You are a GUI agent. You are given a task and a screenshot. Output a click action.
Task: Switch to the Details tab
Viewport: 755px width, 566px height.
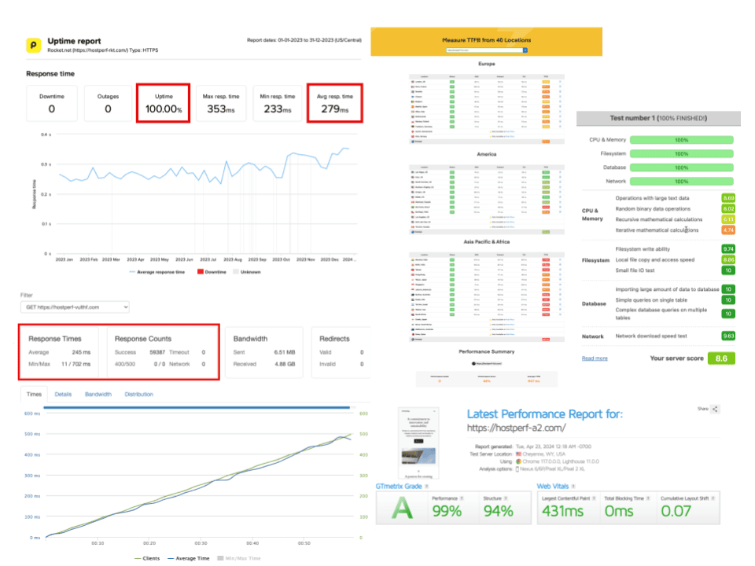click(x=63, y=394)
